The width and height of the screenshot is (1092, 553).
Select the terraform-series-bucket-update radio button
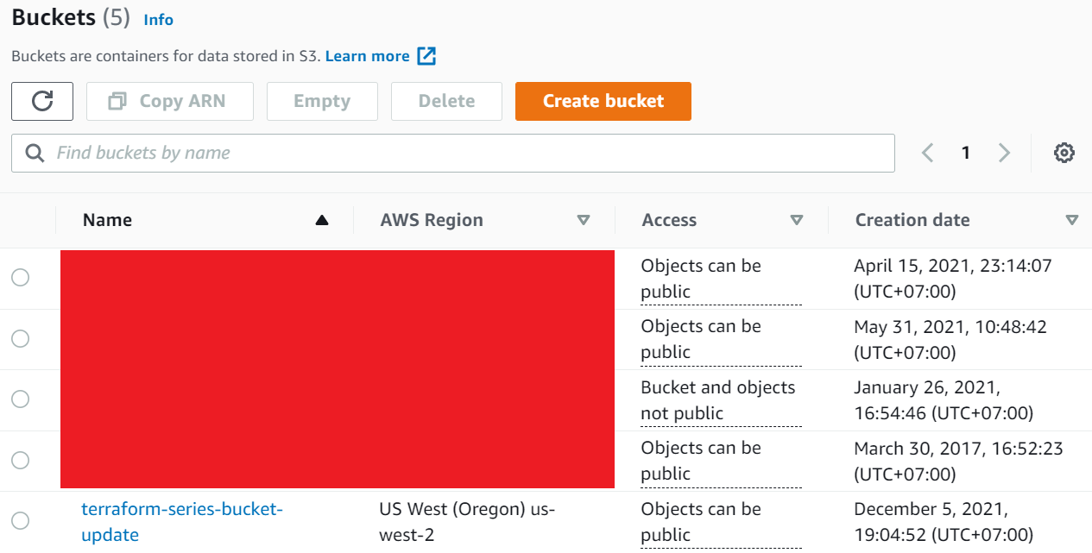tap(20, 520)
